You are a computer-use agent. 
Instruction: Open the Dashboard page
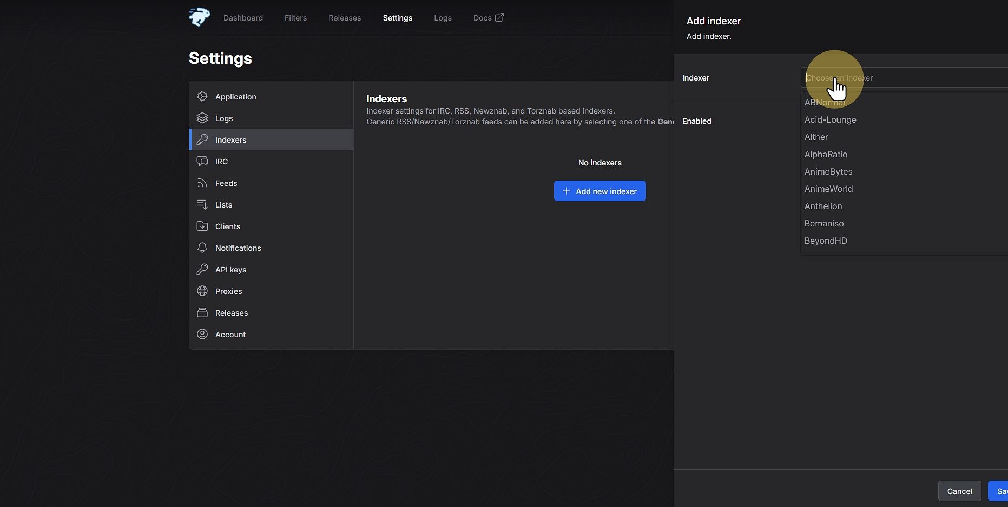tap(243, 18)
